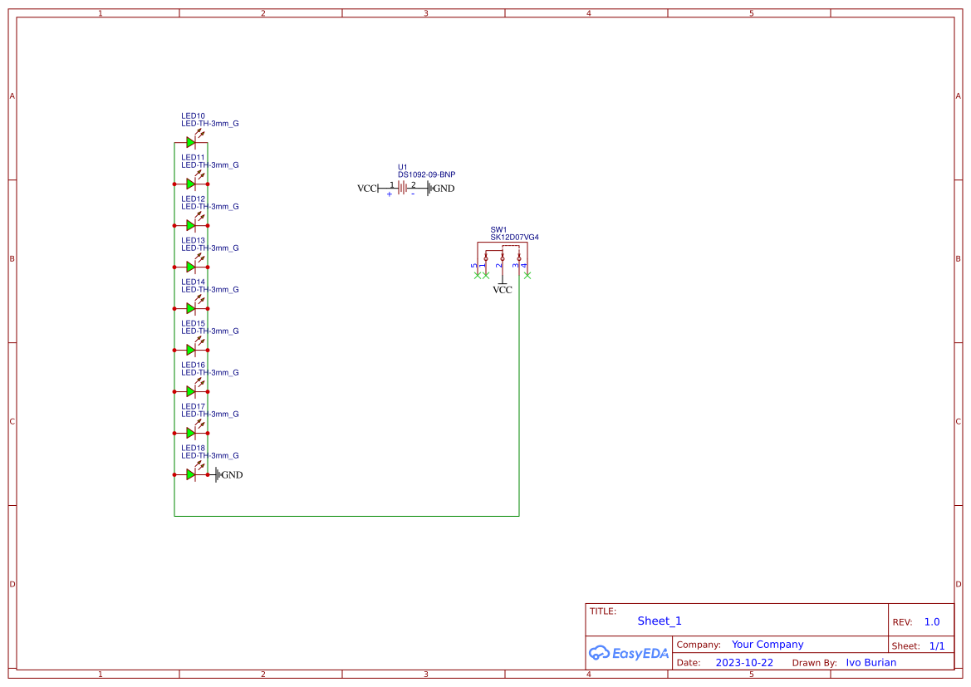
Task: Click the GND symbol beside LED18
Action: 218,474
